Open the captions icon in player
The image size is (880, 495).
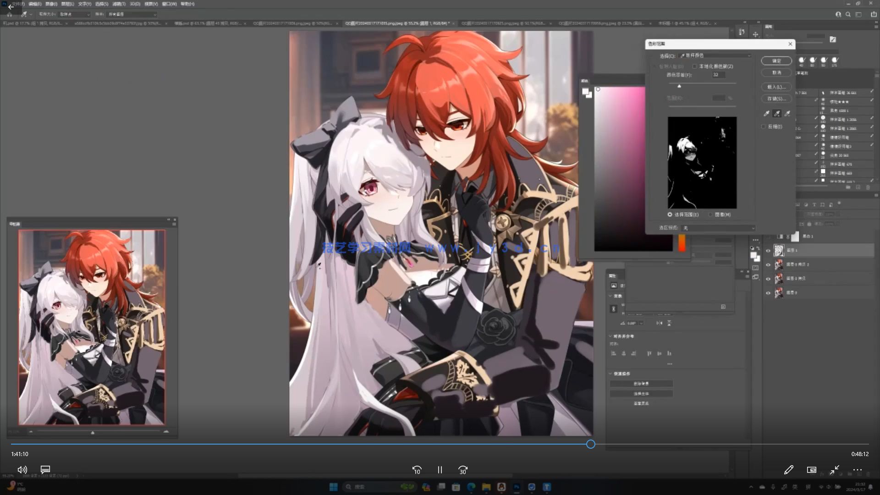pyautogui.click(x=45, y=469)
